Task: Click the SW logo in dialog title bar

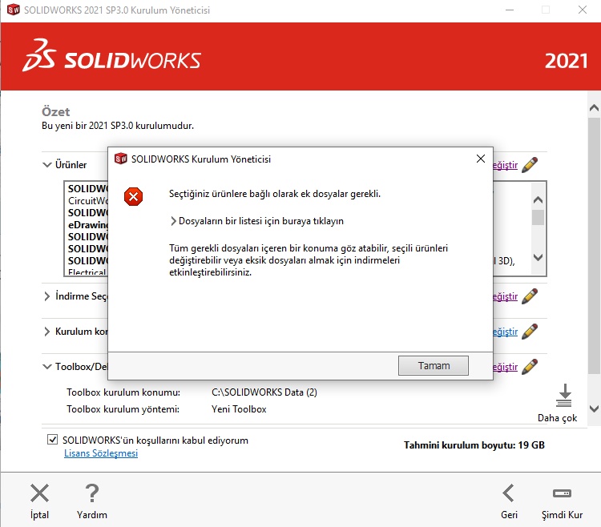Action: click(x=121, y=158)
